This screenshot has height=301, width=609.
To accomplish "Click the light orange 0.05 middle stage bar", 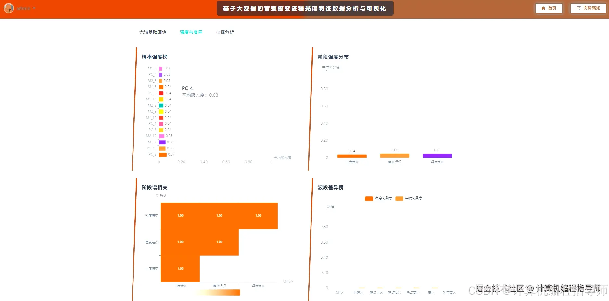I will pyautogui.click(x=395, y=156).
